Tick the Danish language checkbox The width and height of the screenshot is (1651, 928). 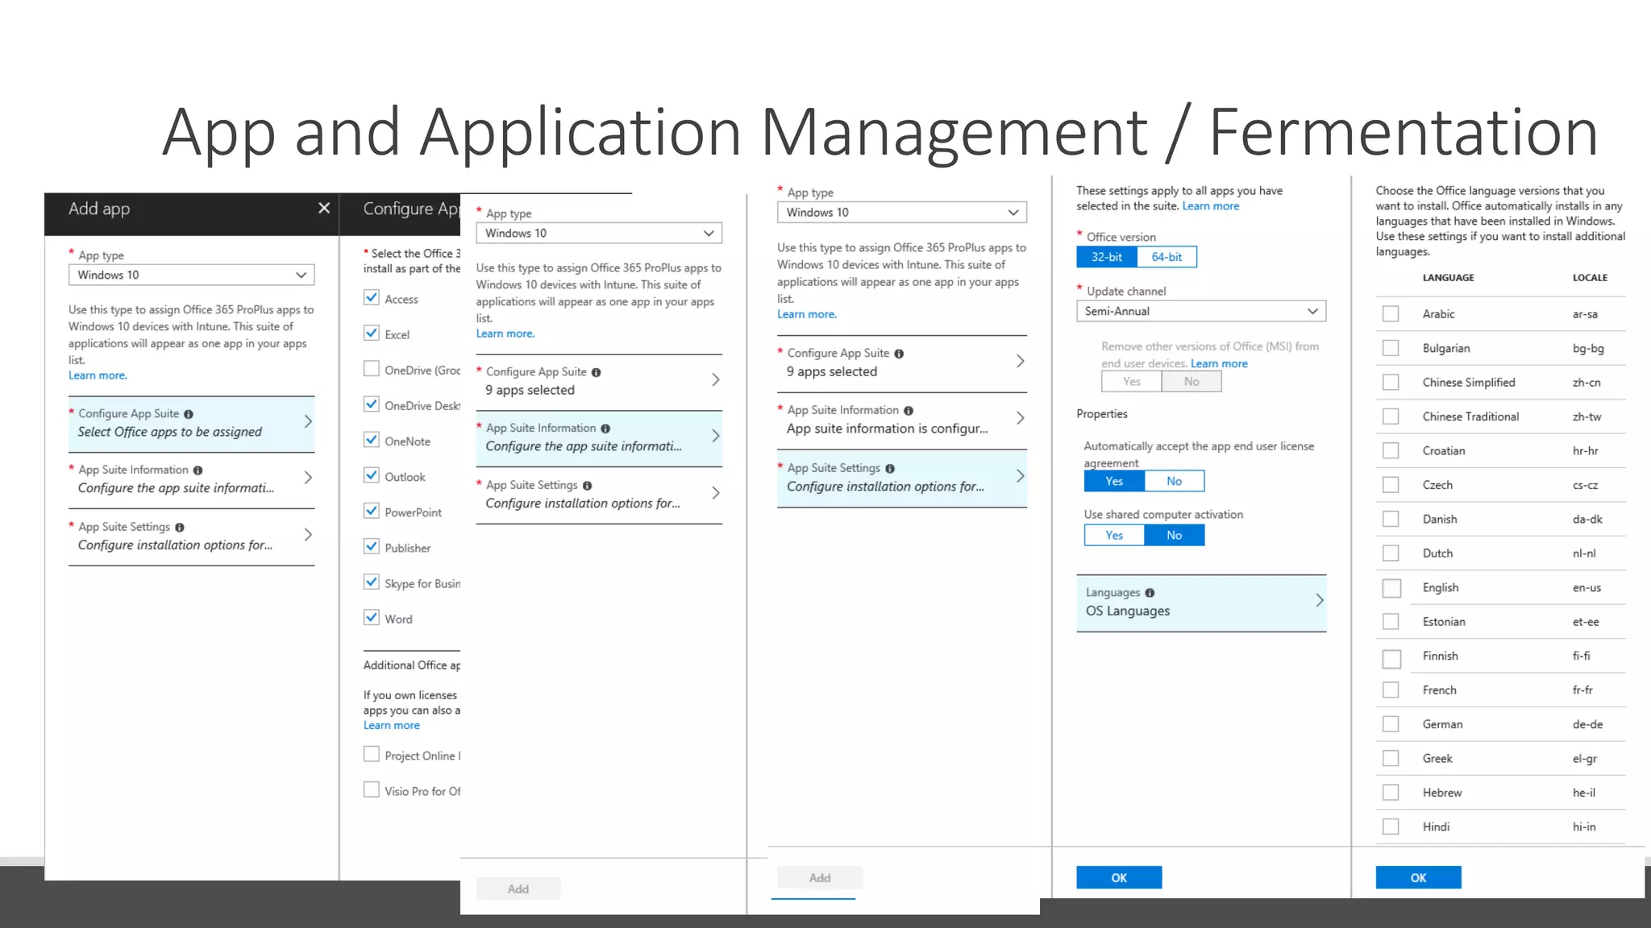[x=1391, y=519]
